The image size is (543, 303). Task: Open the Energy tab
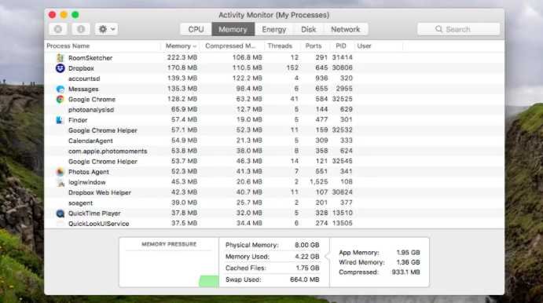(x=274, y=29)
